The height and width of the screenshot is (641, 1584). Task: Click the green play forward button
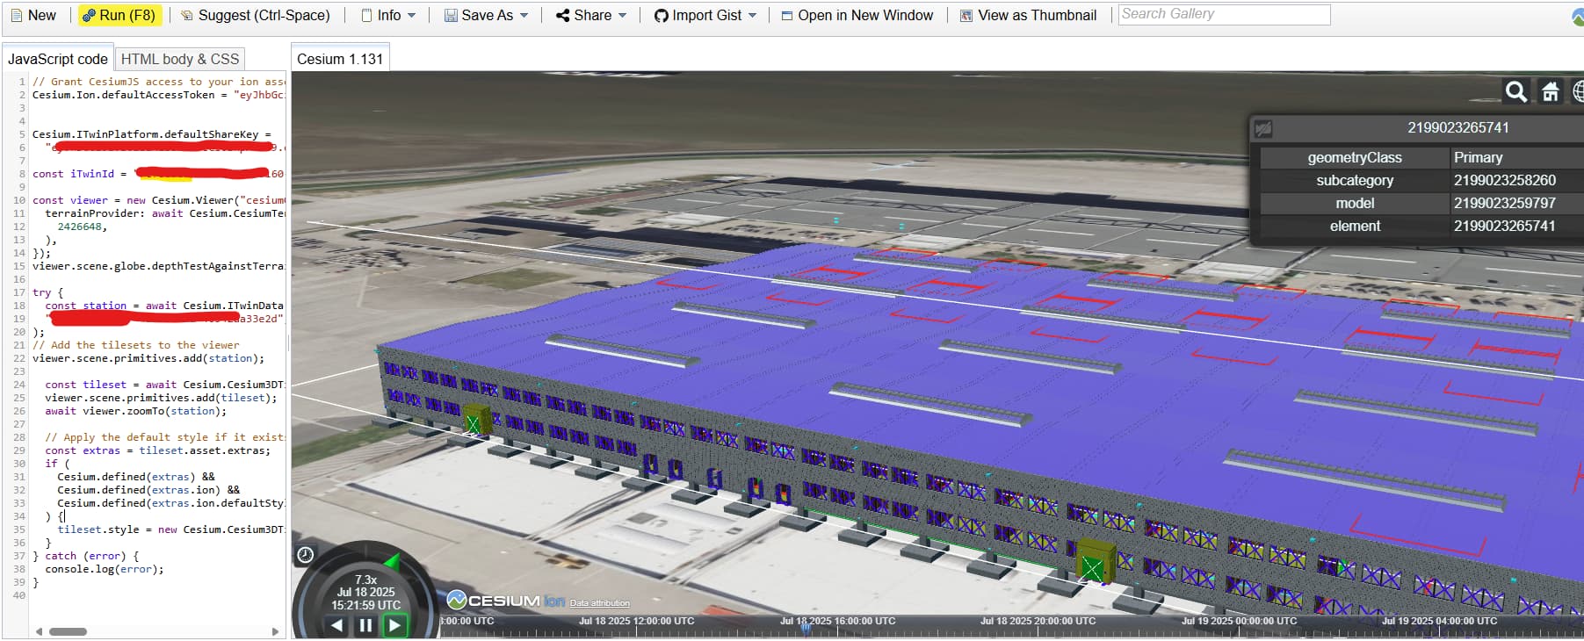(x=395, y=625)
